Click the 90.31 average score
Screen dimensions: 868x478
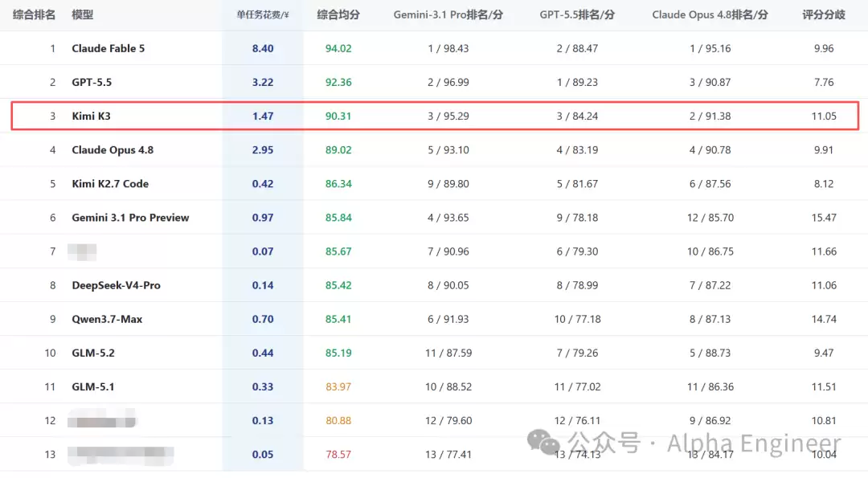click(338, 116)
